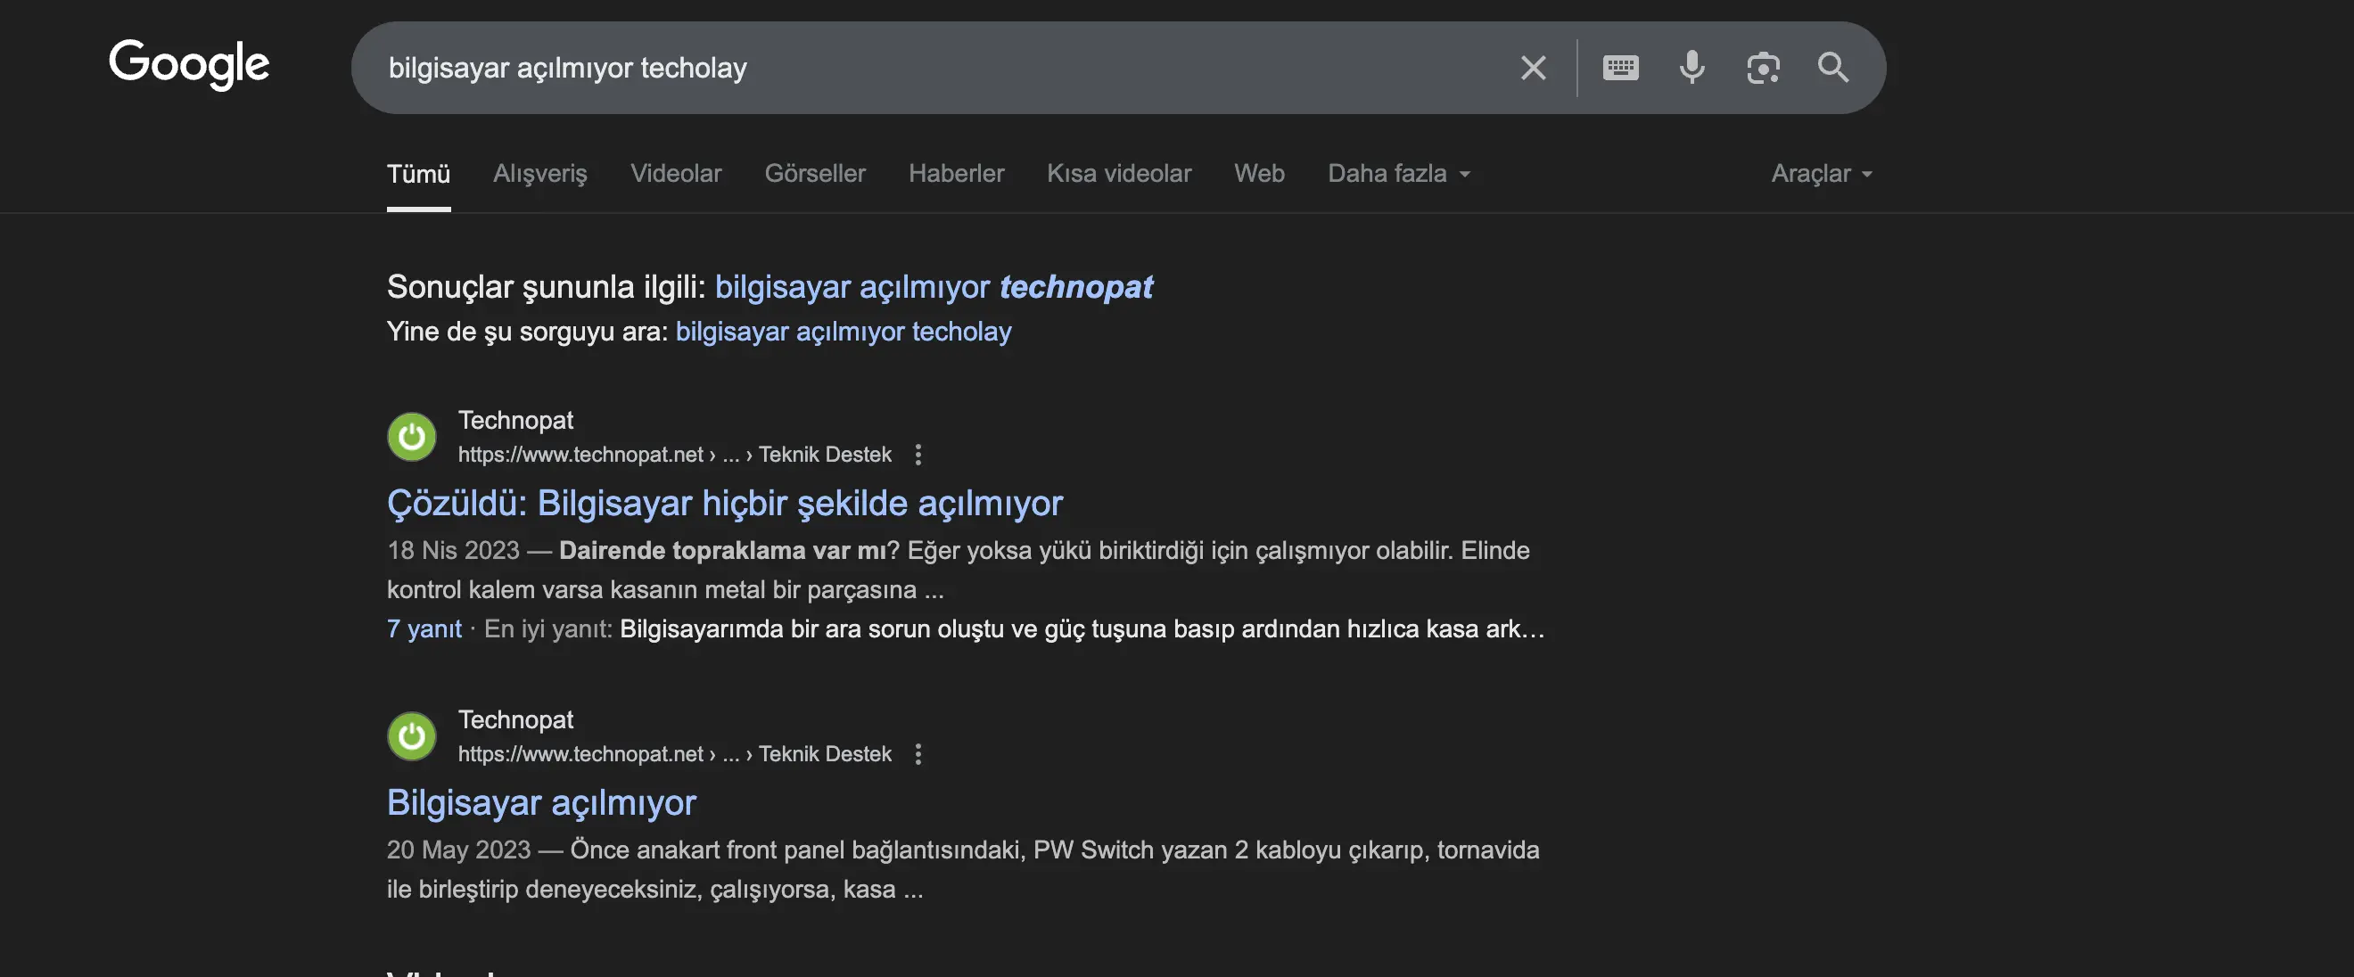
Task: Click Technopat site name above 'Bilgisayar açılmıyor' result
Action: (515, 720)
